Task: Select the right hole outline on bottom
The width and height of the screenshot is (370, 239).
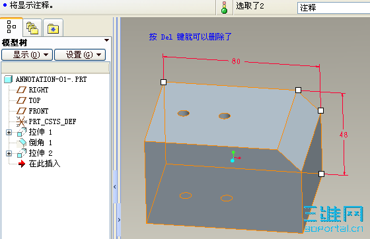Action: tap(227, 198)
